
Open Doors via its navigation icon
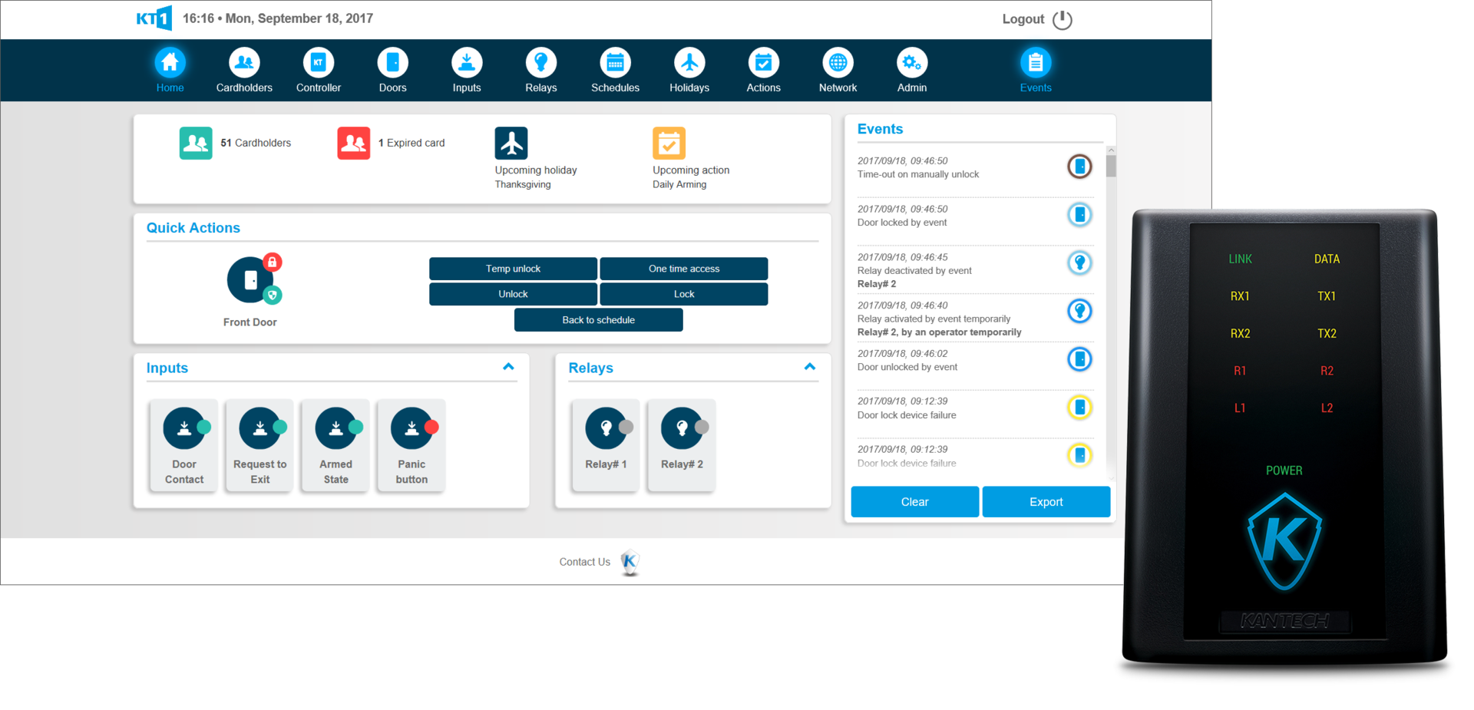tap(392, 61)
